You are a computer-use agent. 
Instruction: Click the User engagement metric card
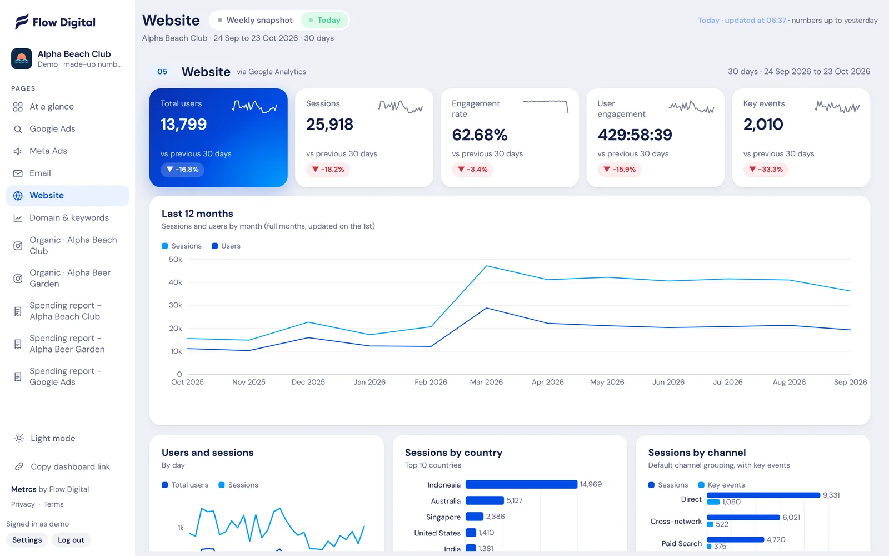(x=656, y=138)
